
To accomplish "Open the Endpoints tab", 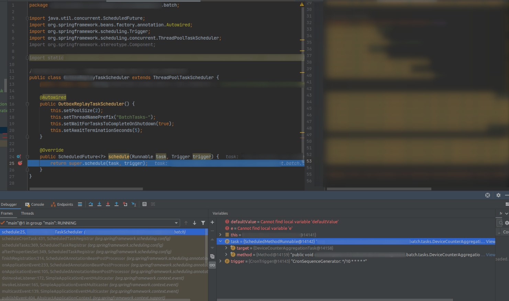I will click(x=62, y=204).
